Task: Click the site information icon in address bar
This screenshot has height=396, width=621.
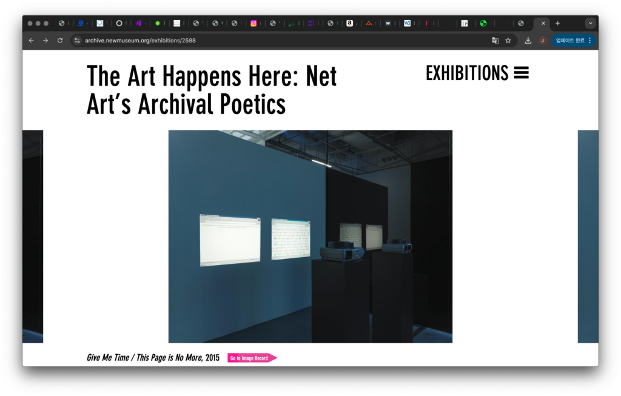Action: (77, 41)
